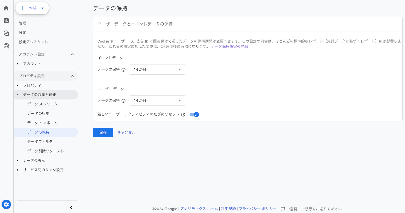This screenshot has height=213, width=405.
Task: Select データ ストリーム in the menu
Action: 42,104
